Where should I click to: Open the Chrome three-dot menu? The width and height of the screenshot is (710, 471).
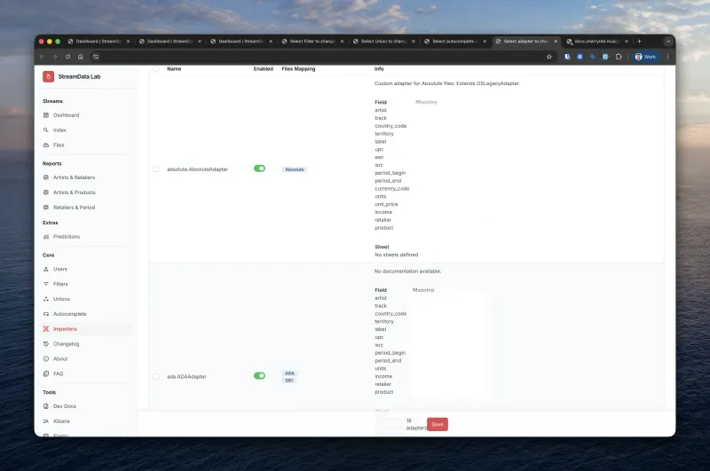(668, 57)
